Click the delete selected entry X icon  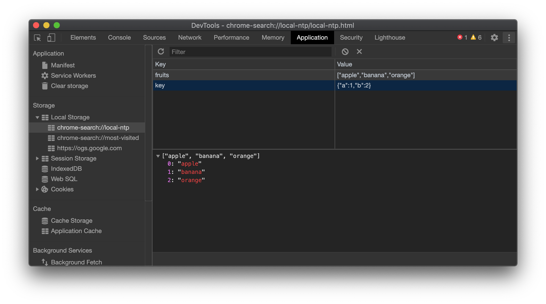359,52
